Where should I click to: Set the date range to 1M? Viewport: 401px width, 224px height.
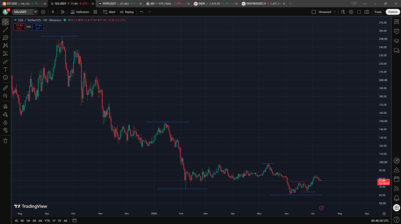28,221
